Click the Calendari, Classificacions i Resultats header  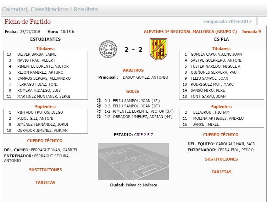[x=50, y=9]
